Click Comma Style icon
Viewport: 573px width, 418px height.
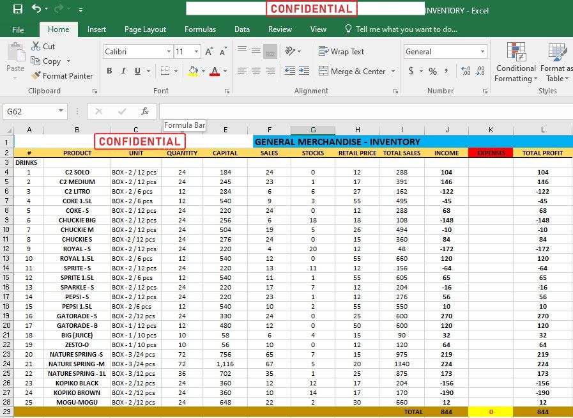click(447, 71)
